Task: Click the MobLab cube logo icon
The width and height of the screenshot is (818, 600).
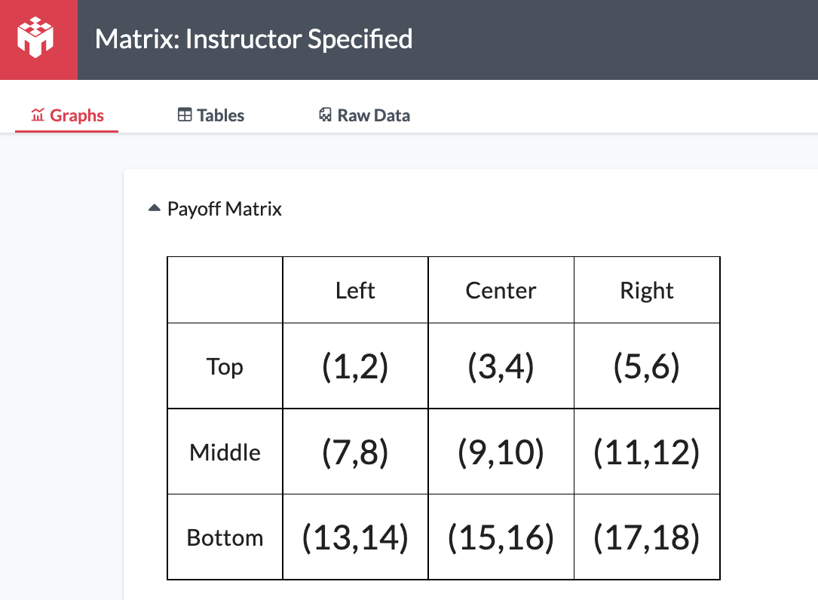Action: (35, 37)
